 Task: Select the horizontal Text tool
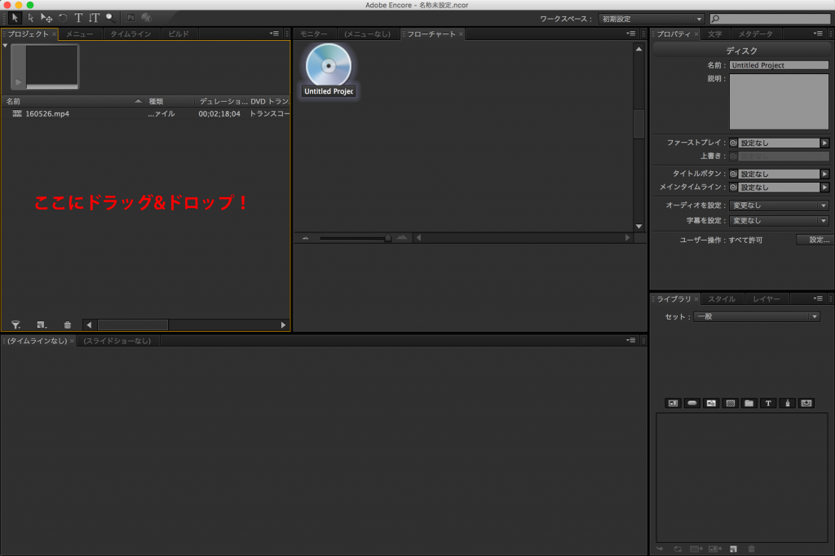78,17
